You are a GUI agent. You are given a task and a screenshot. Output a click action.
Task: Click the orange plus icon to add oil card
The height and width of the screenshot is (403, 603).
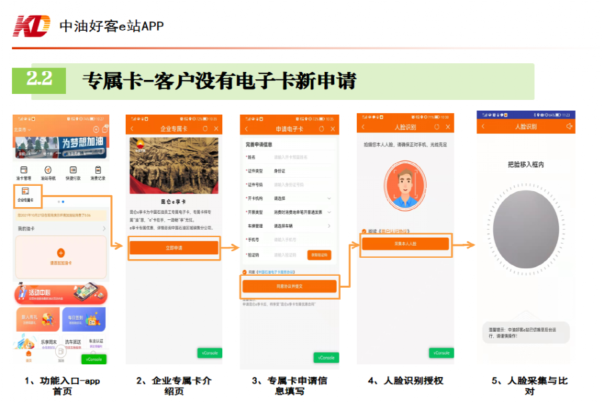point(61,252)
